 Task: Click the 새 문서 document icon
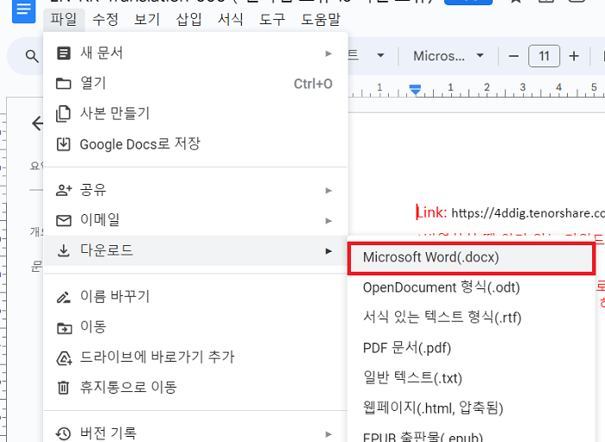64,54
